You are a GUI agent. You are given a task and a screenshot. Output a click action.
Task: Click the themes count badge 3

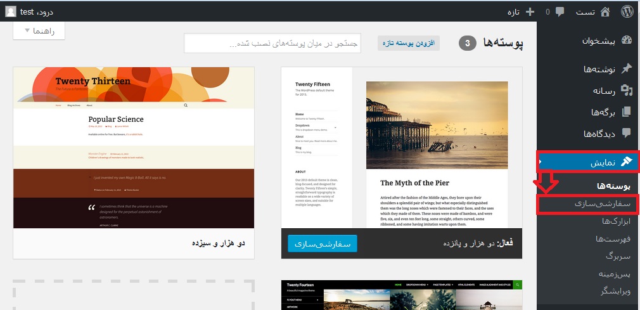pos(468,43)
